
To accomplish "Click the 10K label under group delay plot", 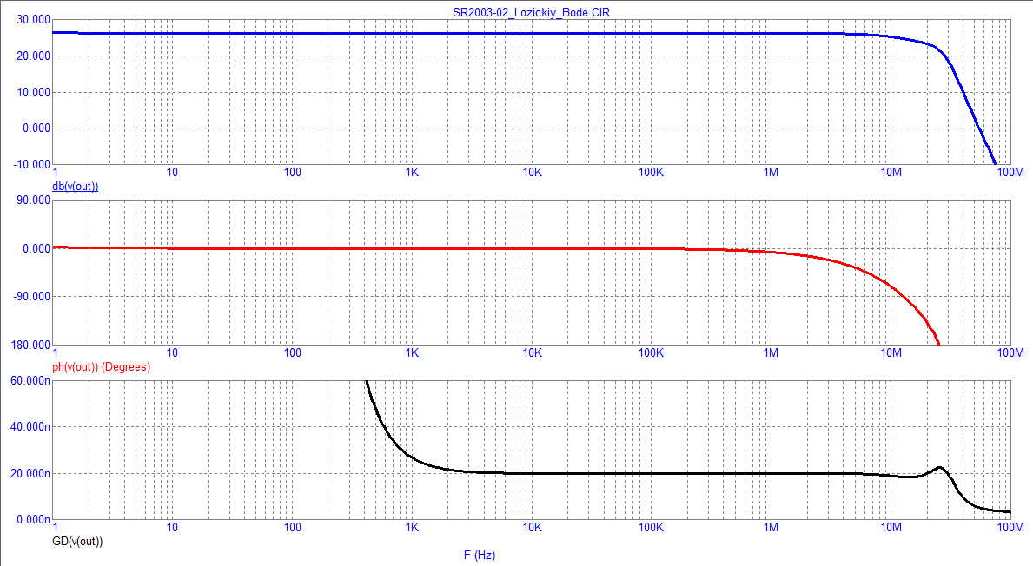I will click(532, 527).
